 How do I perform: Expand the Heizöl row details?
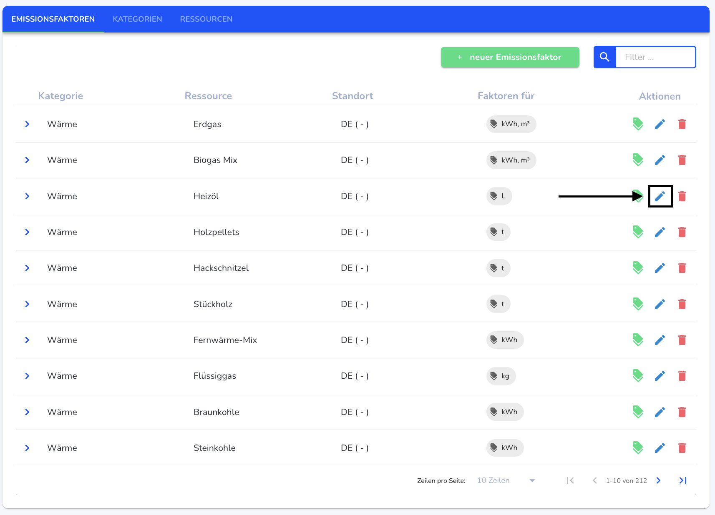pyautogui.click(x=27, y=196)
